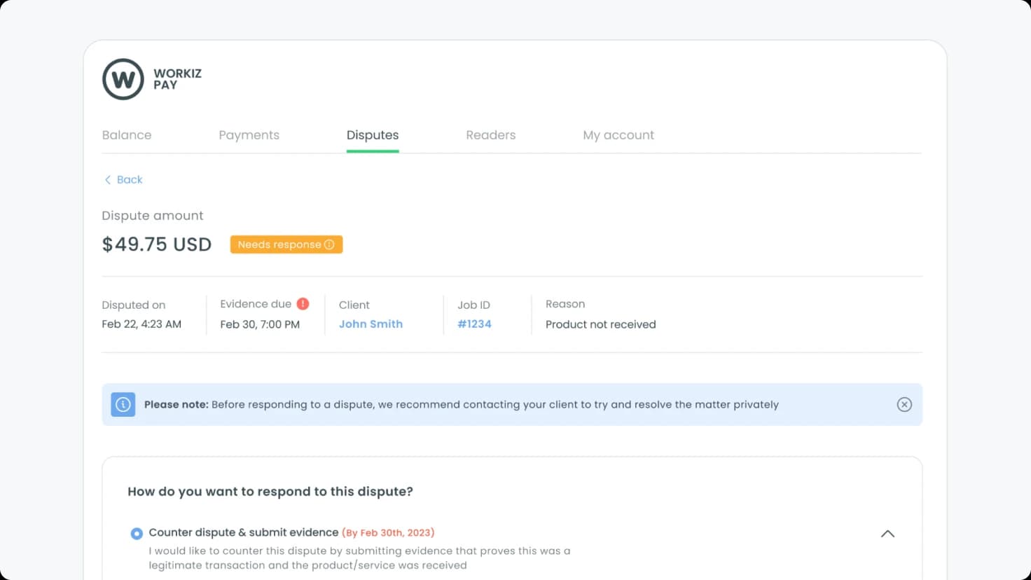The width and height of the screenshot is (1031, 580).
Task: Click the Disputed on label
Action: 134,305
